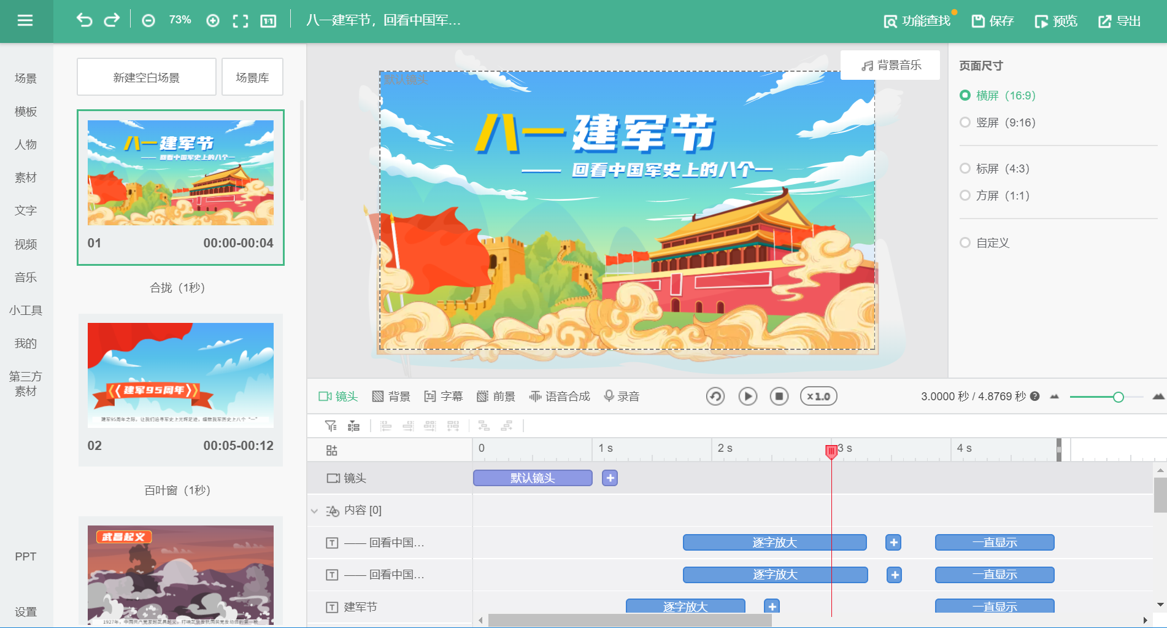
Task: Open the 场景 sidebar tab
Action: (x=26, y=78)
